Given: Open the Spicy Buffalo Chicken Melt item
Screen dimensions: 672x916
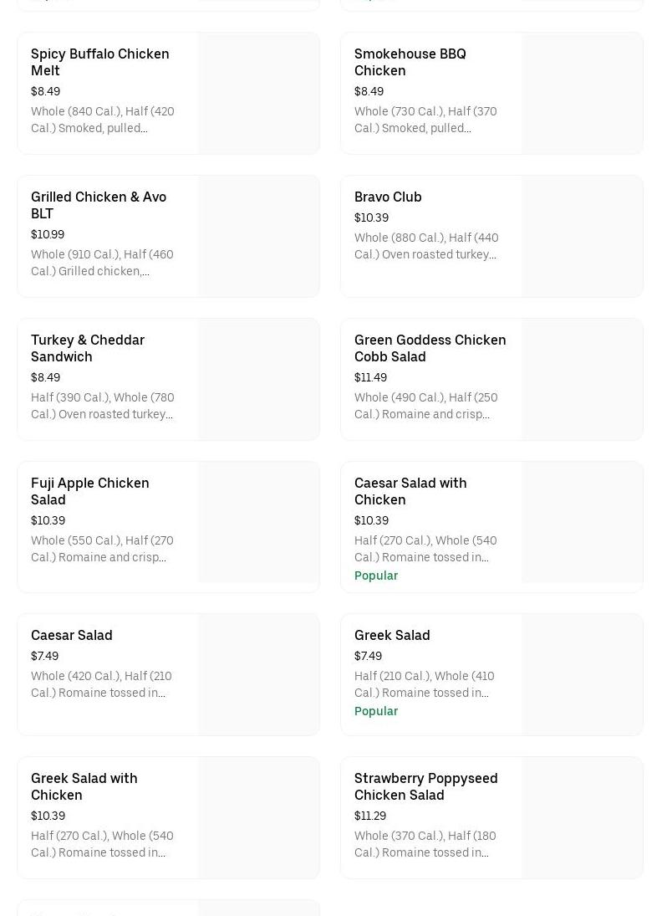Looking at the screenshot, I should [100, 62].
